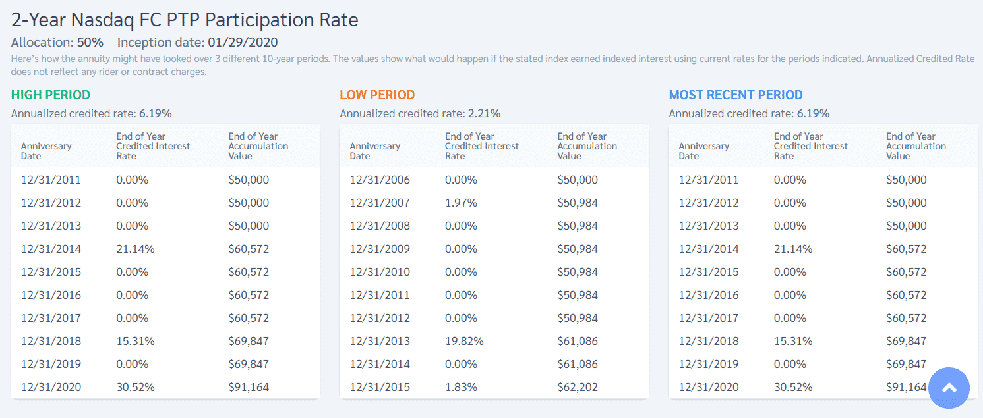
Task: Click the $62,202 accumulation value
Action: click(x=578, y=387)
